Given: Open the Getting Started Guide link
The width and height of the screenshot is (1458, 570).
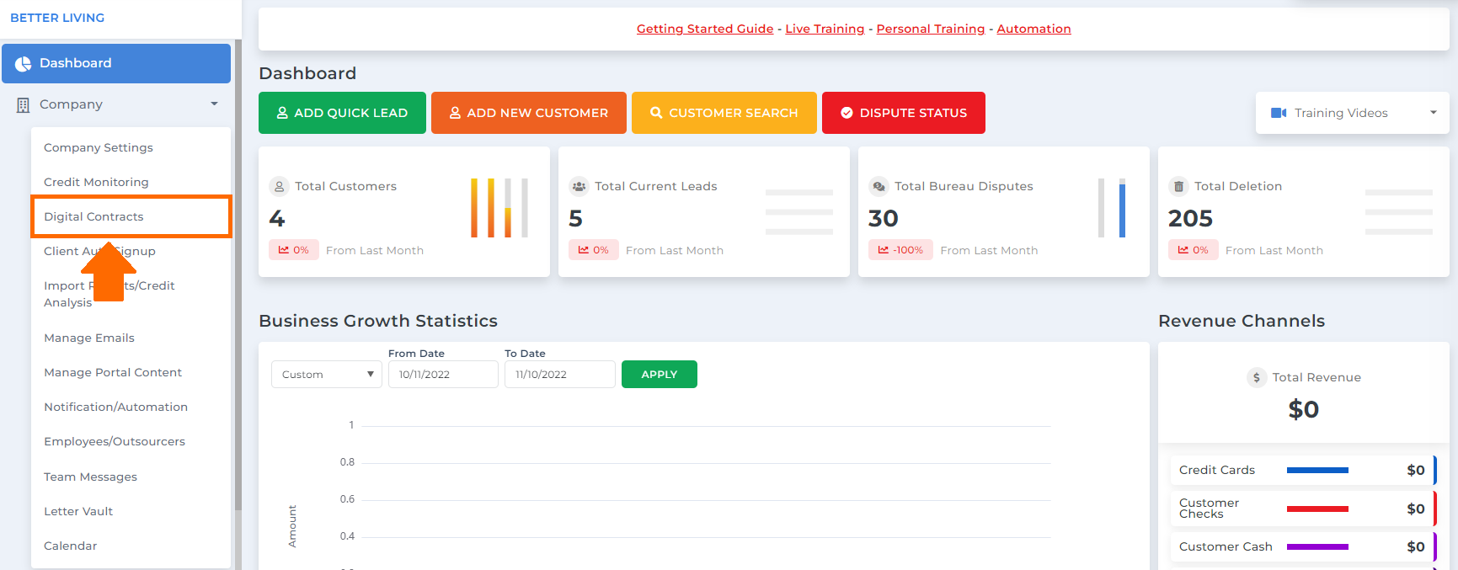Looking at the screenshot, I should pos(705,29).
